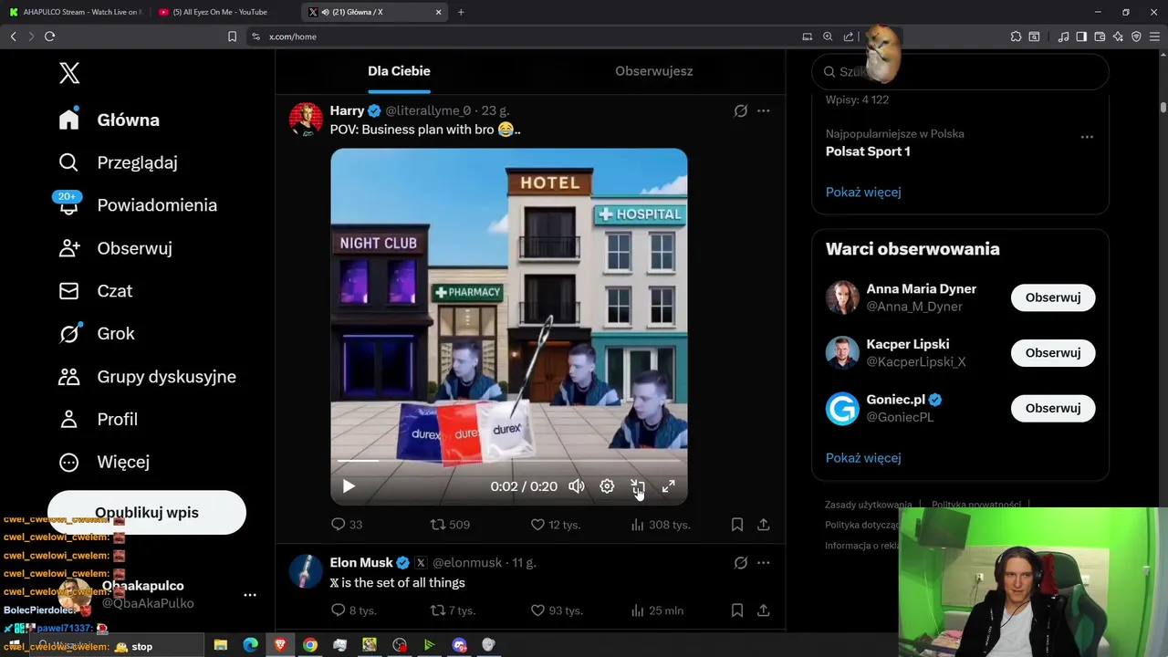This screenshot has height=657, width=1168.
Task: Open the Zasady użytkowania link
Action: [x=869, y=505]
